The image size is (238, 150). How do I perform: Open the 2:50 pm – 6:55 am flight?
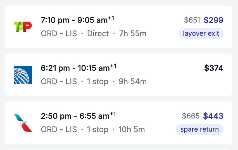(x=78, y=116)
